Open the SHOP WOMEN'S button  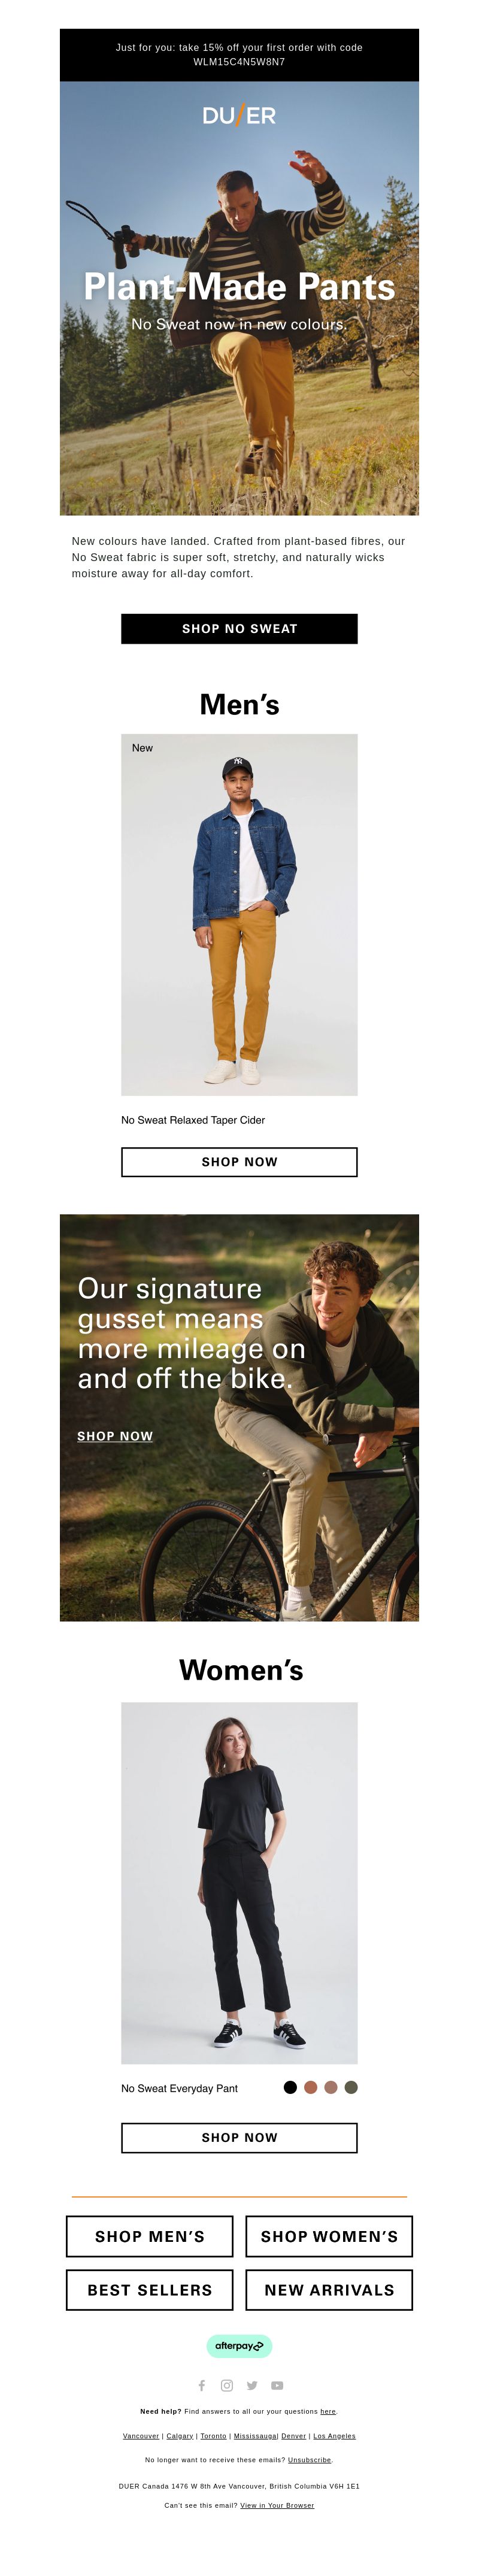(329, 2236)
